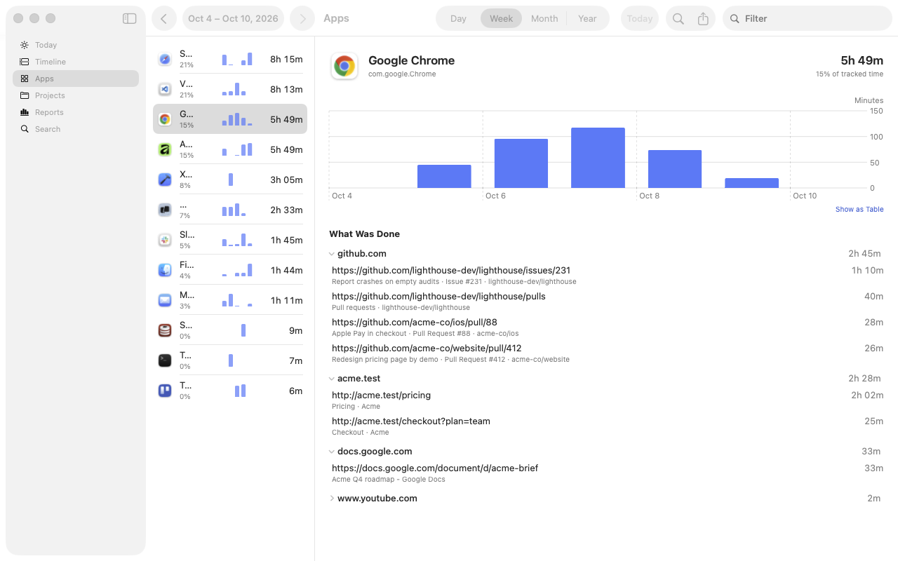
Task: Select the acme-co/website/pull/412 URL row
Action: pos(606,353)
